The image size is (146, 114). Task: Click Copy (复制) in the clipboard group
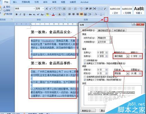[x=7, y=10]
